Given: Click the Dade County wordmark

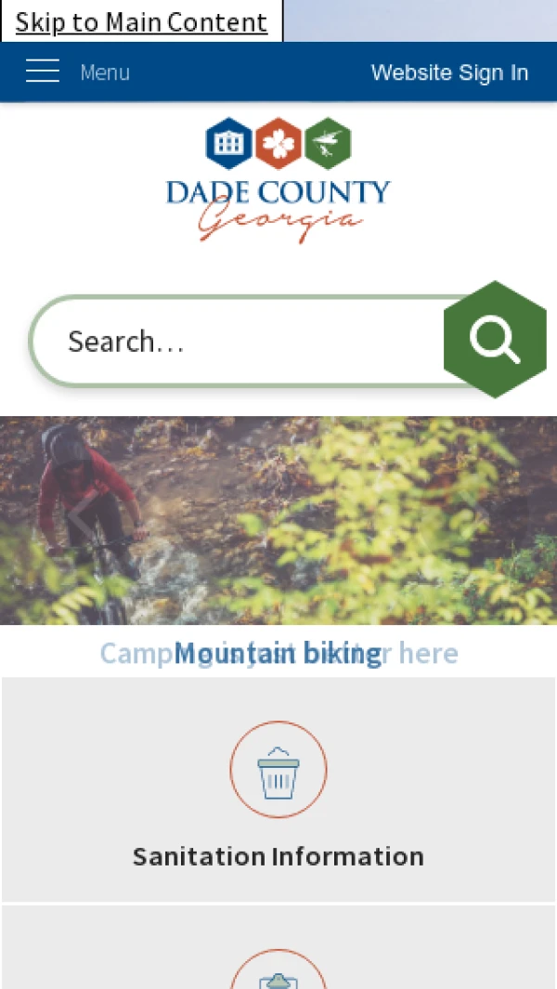Looking at the screenshot, I should coord(278,192).
